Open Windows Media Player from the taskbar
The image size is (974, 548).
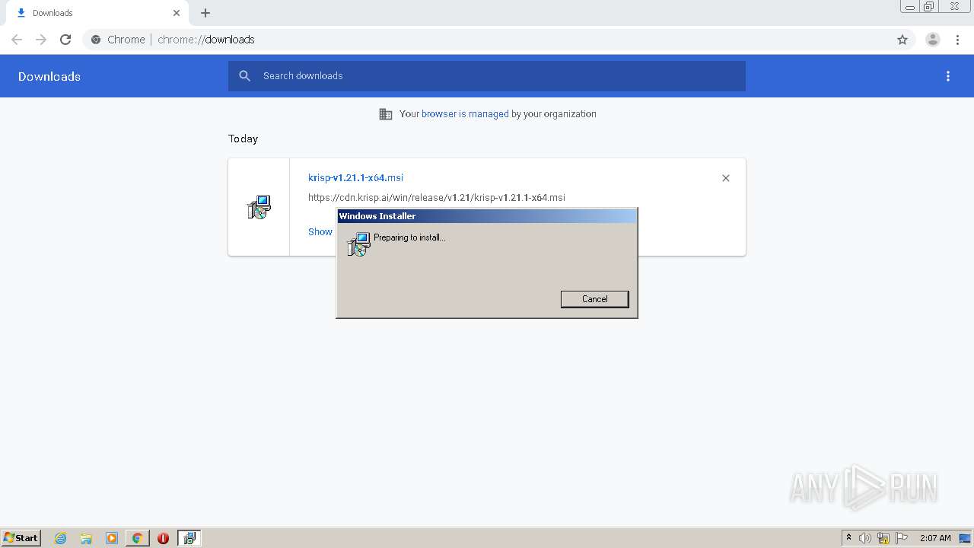point(112,538)
